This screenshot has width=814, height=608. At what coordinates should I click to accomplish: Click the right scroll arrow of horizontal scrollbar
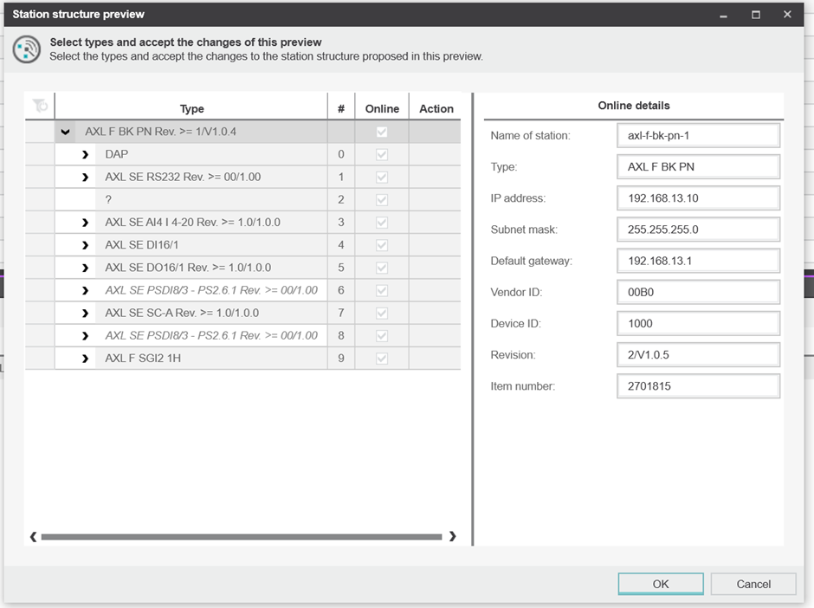click(x=452, y=537)
